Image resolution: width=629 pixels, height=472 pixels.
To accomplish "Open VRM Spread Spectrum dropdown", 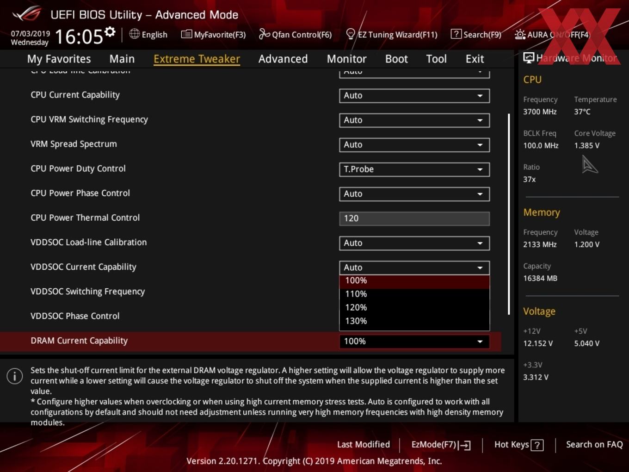I will (x=414, y=144).
